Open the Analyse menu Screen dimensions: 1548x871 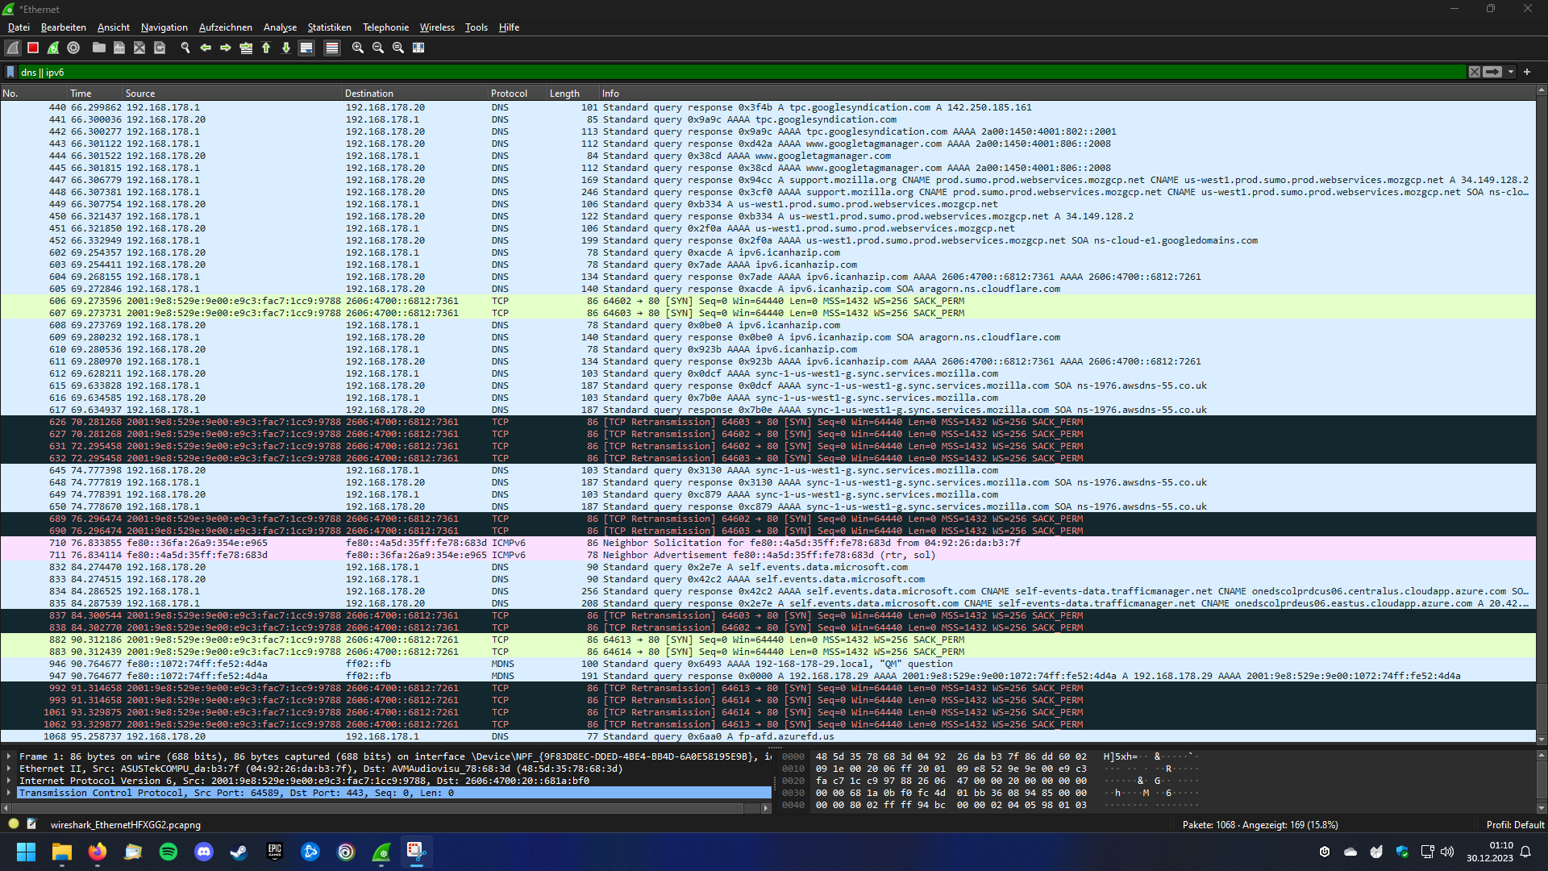pos(280,27)
